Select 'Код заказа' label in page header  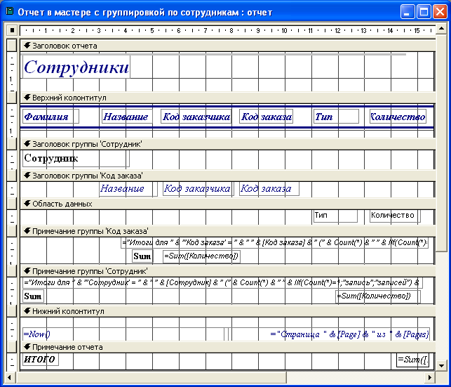coord(267,117)
